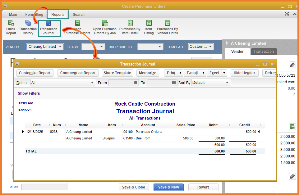Expand the E-mail dropdown arrow
Screen dimensions: 299x195
click(204, 73)
